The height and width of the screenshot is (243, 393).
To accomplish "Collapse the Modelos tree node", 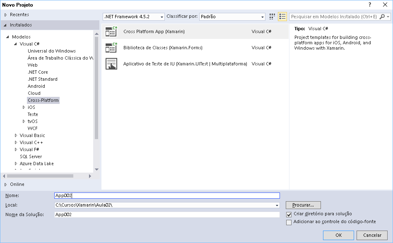I will pos(7,37).
